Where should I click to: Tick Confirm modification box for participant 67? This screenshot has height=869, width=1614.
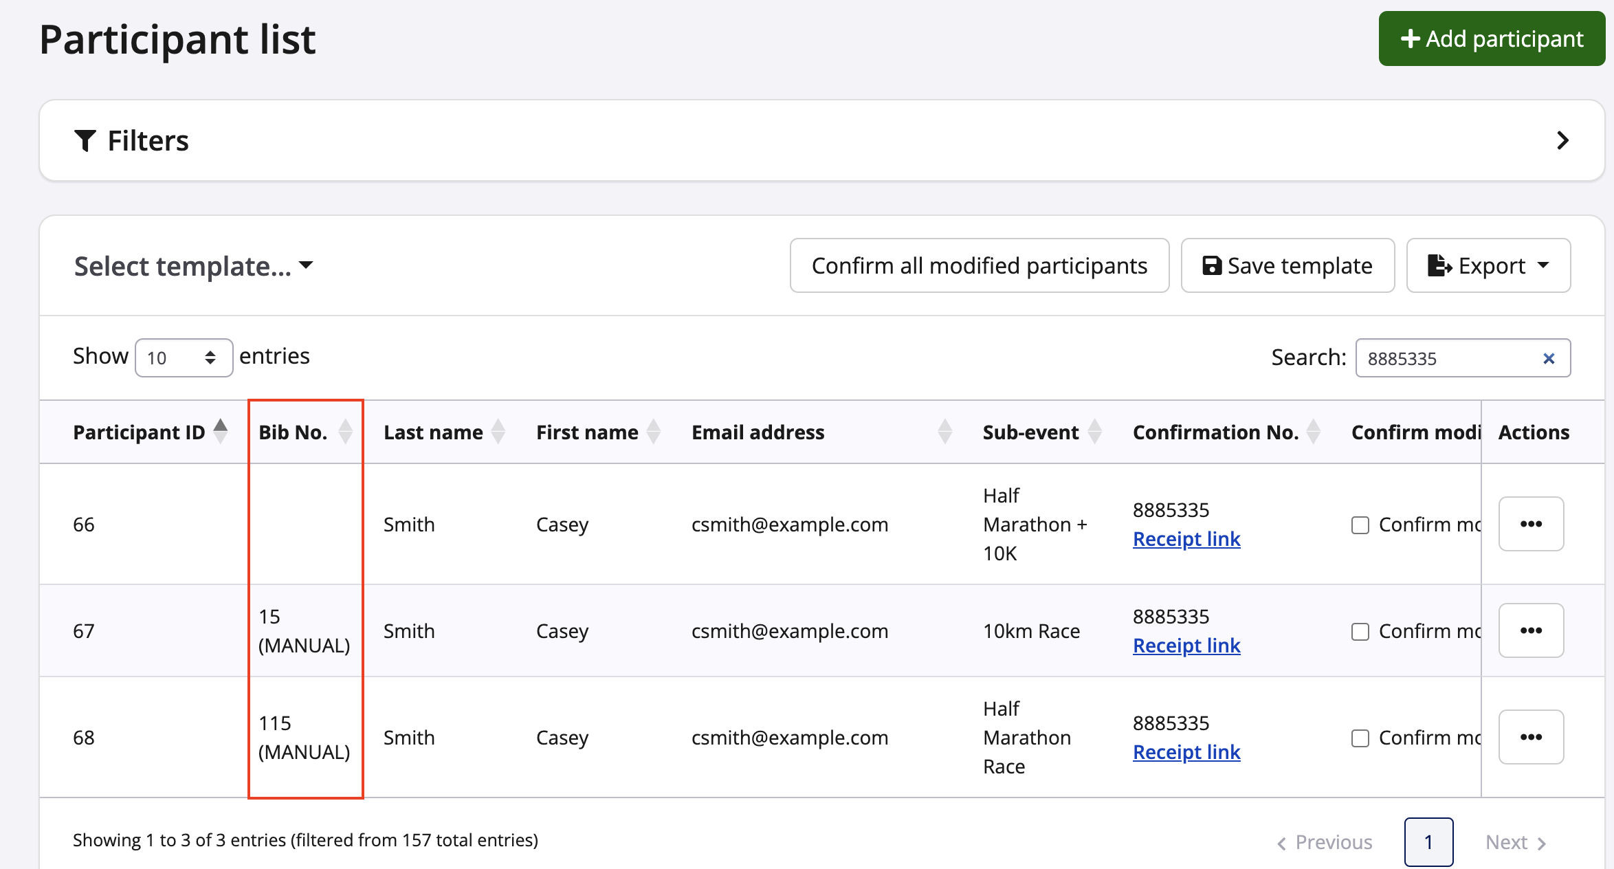[1360, 632]
